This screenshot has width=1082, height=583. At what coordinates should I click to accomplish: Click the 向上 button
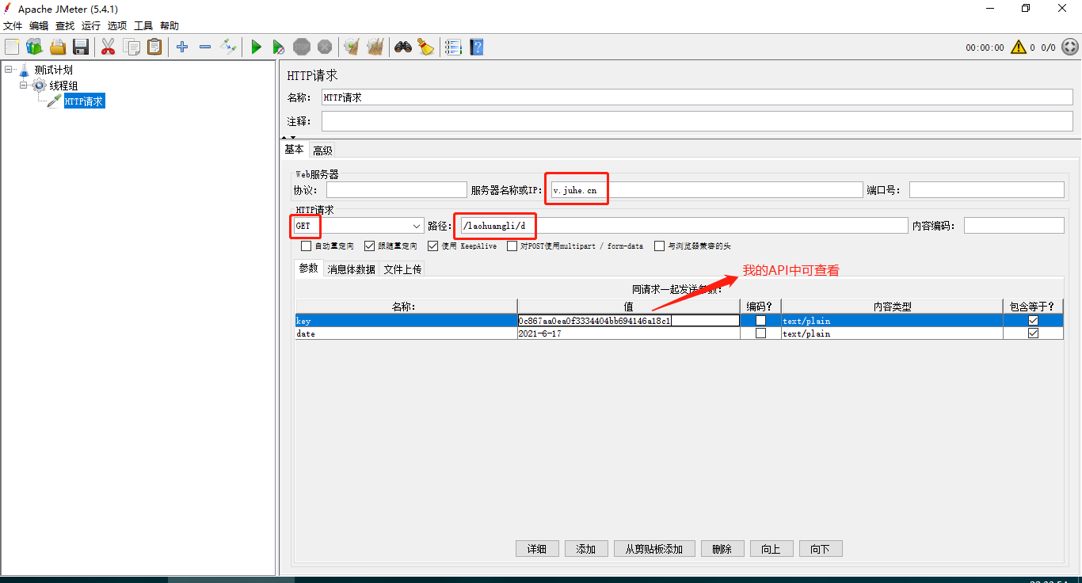771,549
